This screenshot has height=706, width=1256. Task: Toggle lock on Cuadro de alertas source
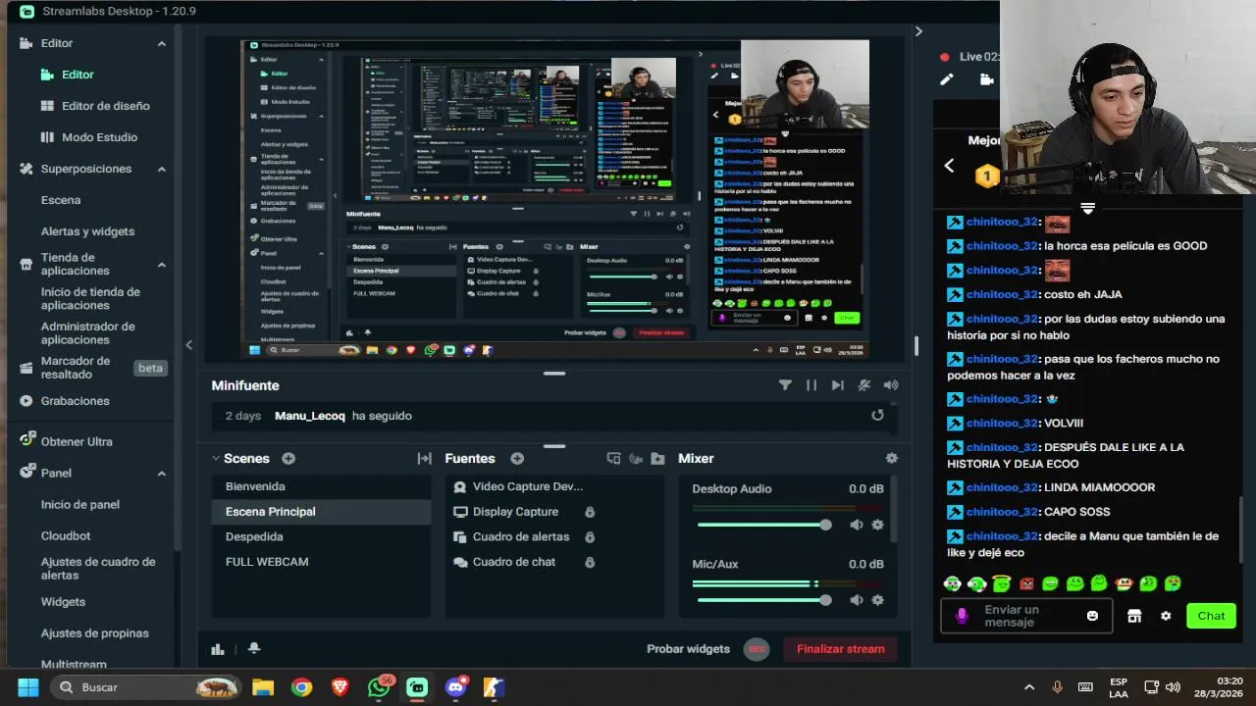coord(590,536)
